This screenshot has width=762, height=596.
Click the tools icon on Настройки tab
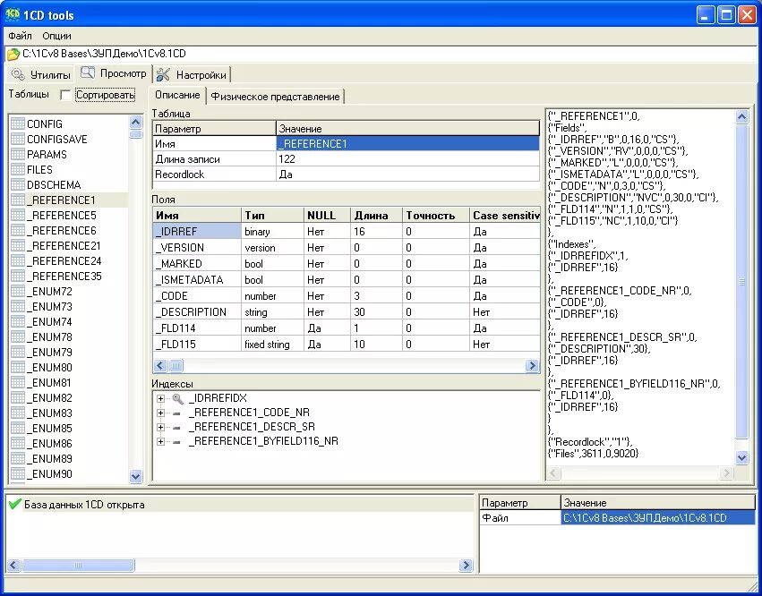pyautogui.click(x=163, y=74)
